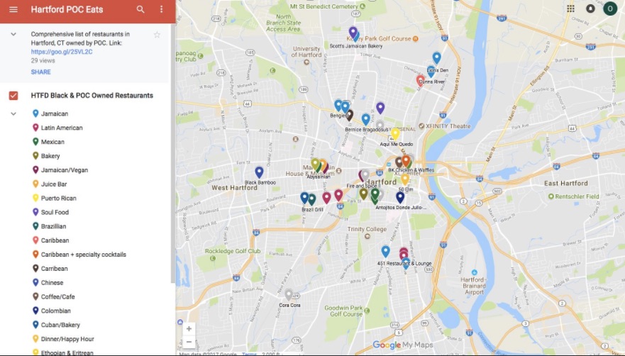Select the Brazillian category
The width and height of the screenshot is (625, 356).
(49, 226)
